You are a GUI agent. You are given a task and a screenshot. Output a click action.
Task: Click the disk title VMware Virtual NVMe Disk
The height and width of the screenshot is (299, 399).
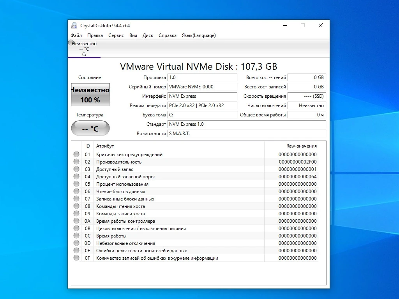click(x=198, y=67)
